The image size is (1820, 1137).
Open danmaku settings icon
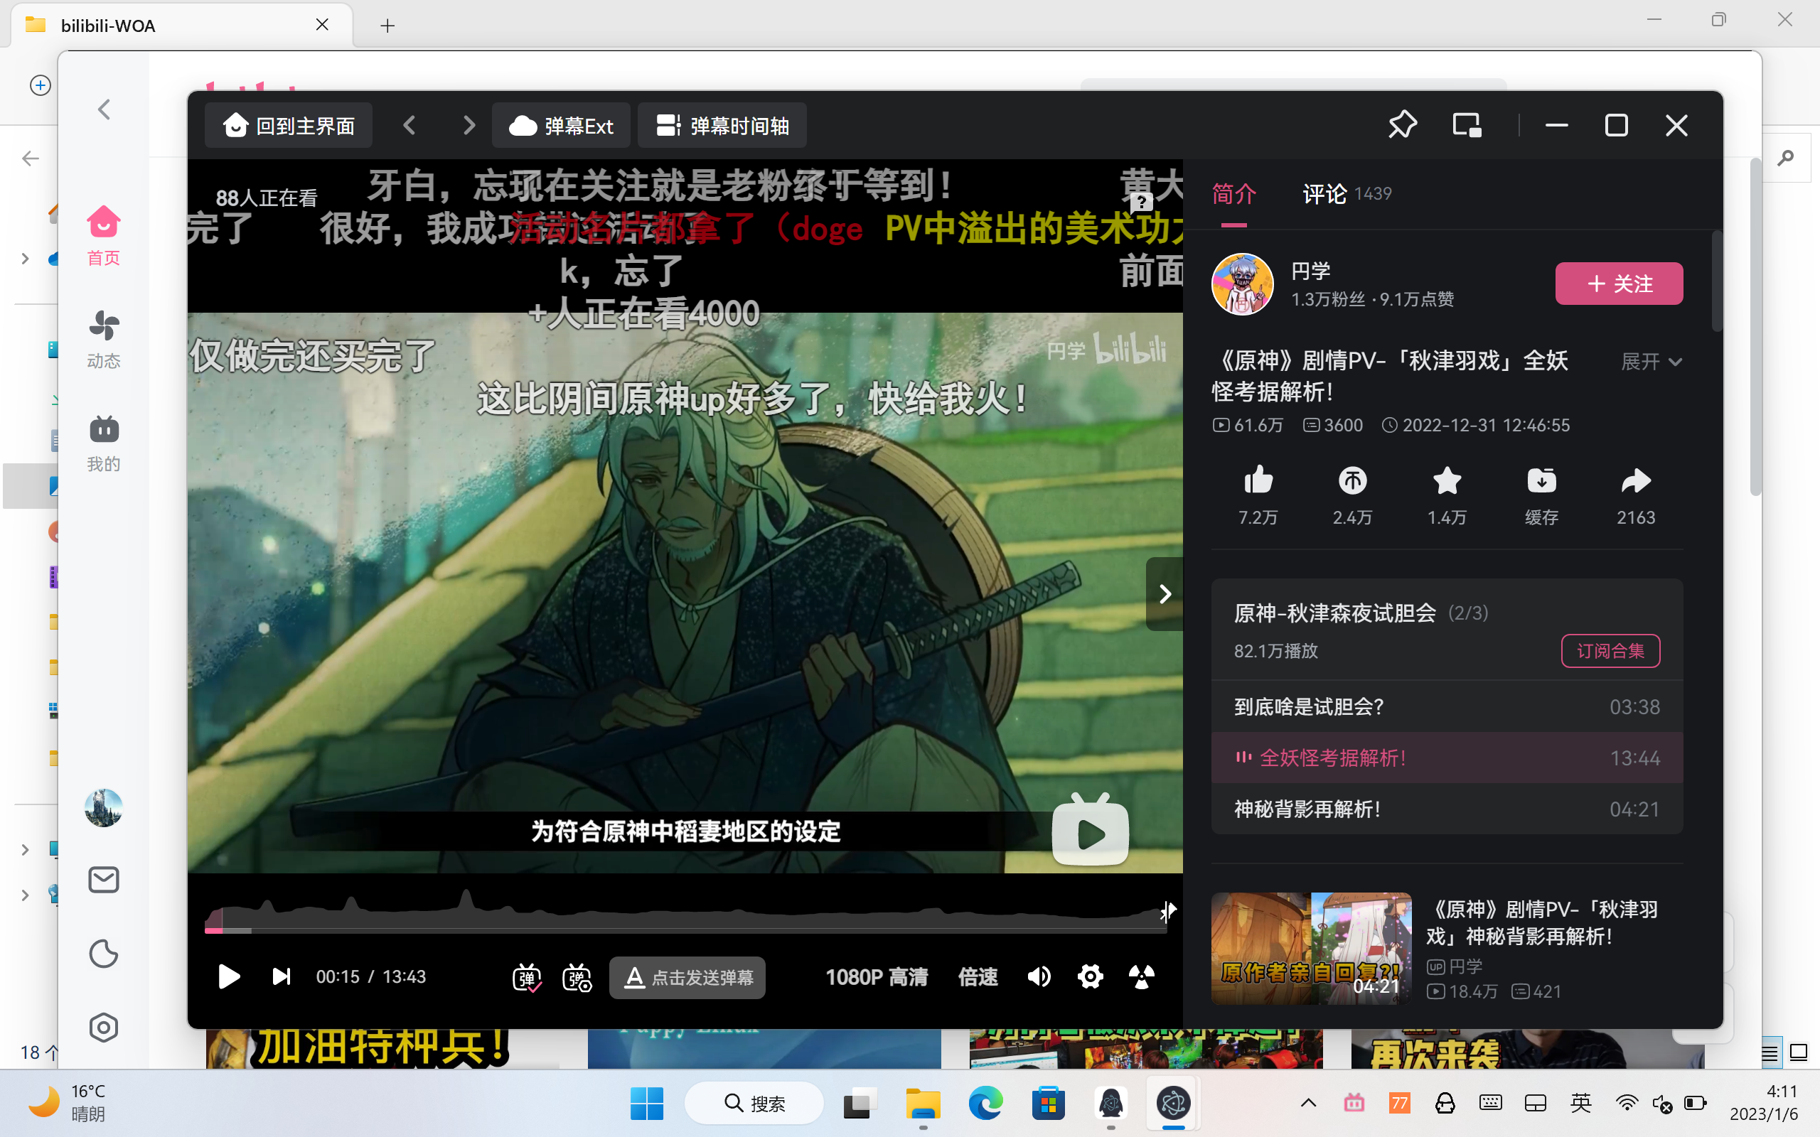[577, 978]
